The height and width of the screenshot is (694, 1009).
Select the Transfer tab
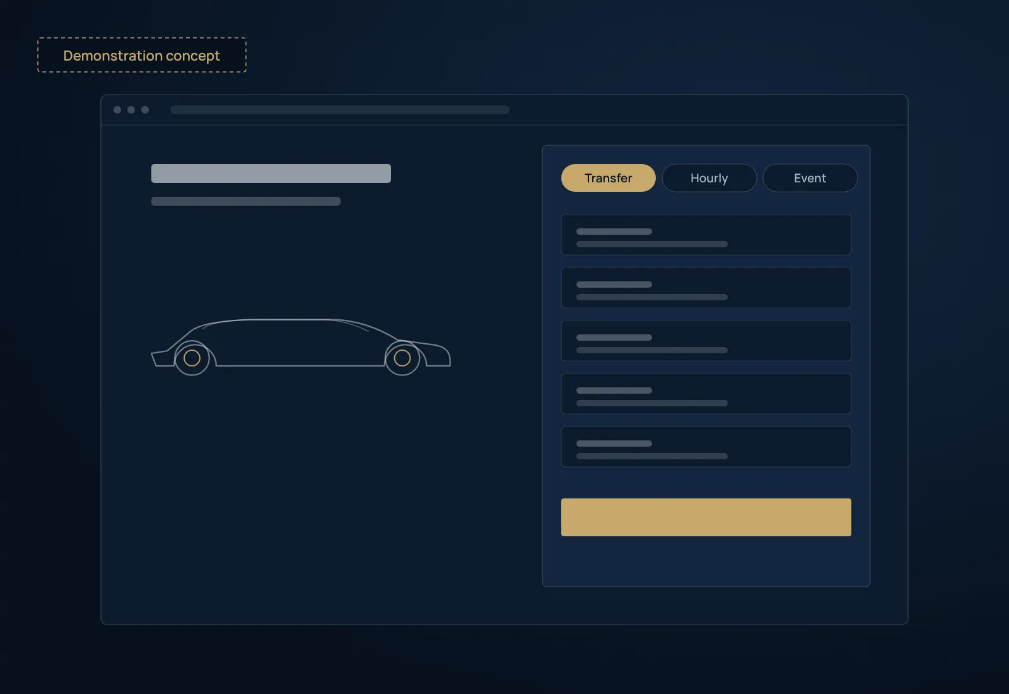click(608, 178)
